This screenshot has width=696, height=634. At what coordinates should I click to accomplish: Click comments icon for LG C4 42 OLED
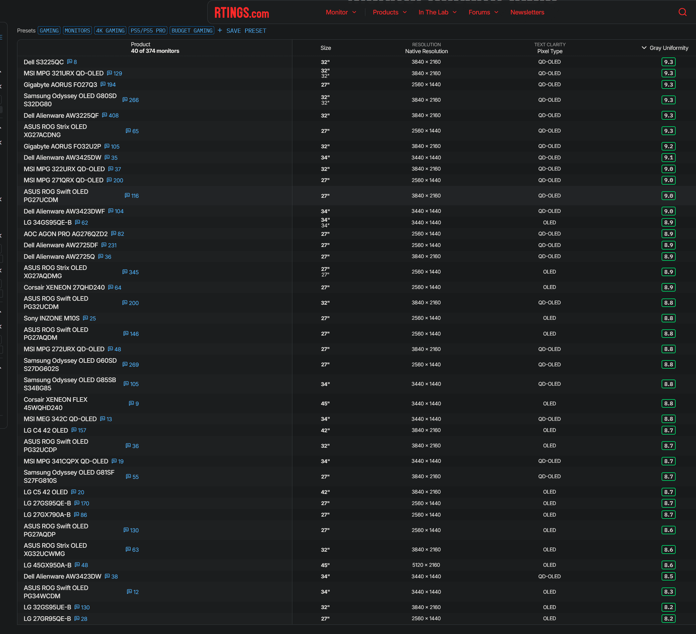(x=74, y=430)
